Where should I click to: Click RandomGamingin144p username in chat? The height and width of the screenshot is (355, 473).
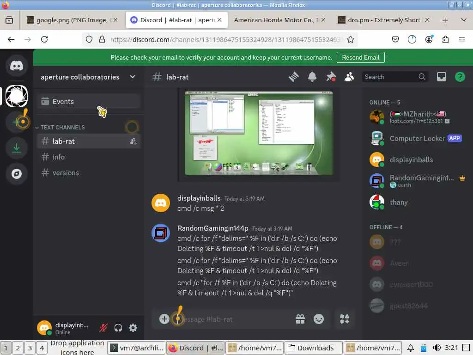[212, 228]
